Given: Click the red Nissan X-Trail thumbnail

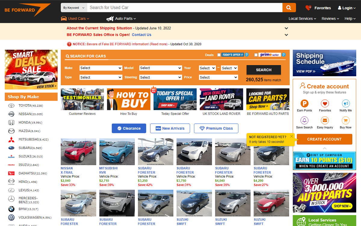Looking at the screenshot, I should (x=79, y=152).
